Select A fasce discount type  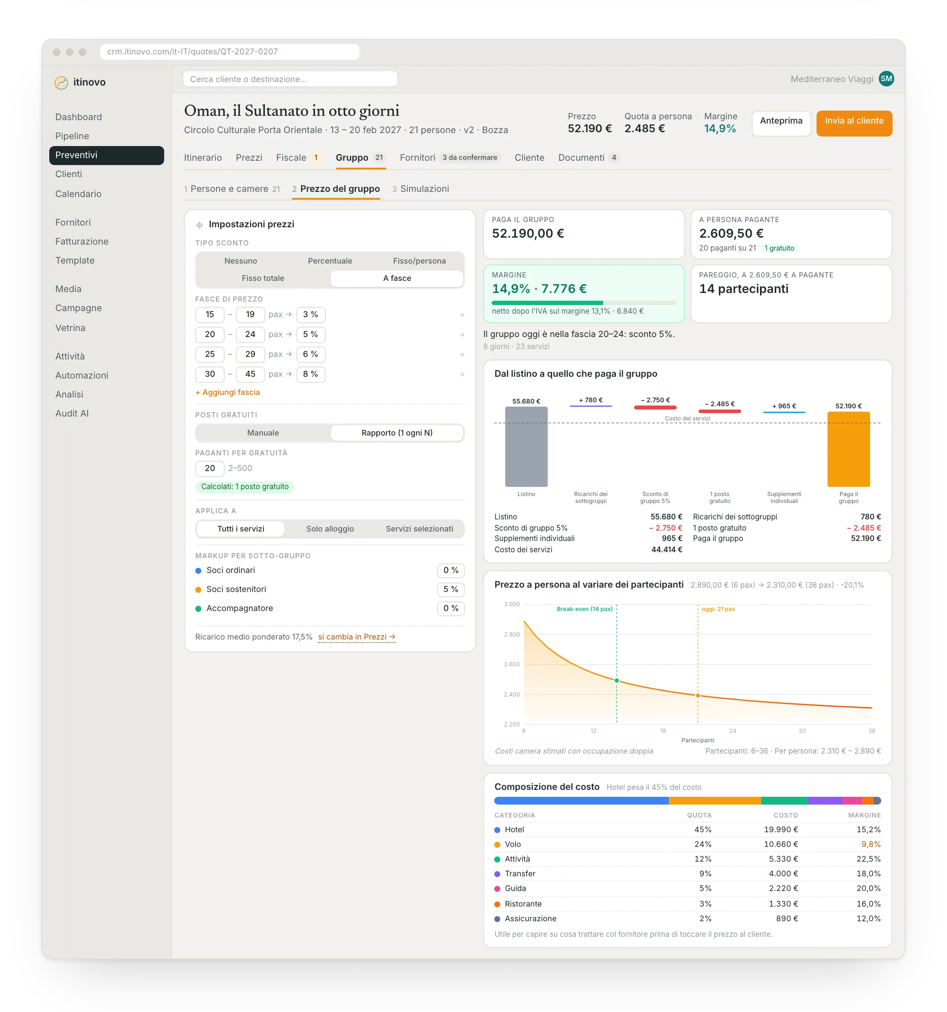click(397, 278)
